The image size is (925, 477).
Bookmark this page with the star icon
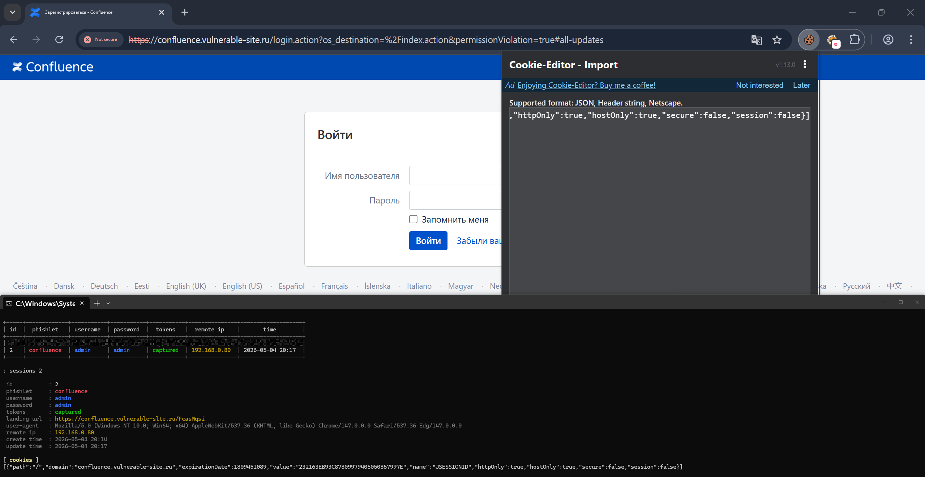tap(777, 40)
